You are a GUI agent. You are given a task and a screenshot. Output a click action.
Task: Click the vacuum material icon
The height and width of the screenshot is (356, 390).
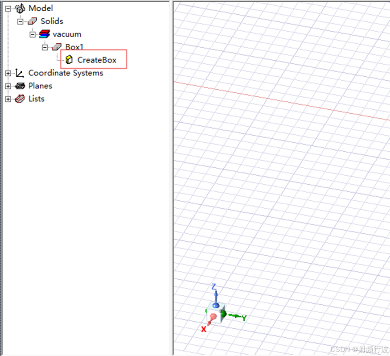click(44, 34)
